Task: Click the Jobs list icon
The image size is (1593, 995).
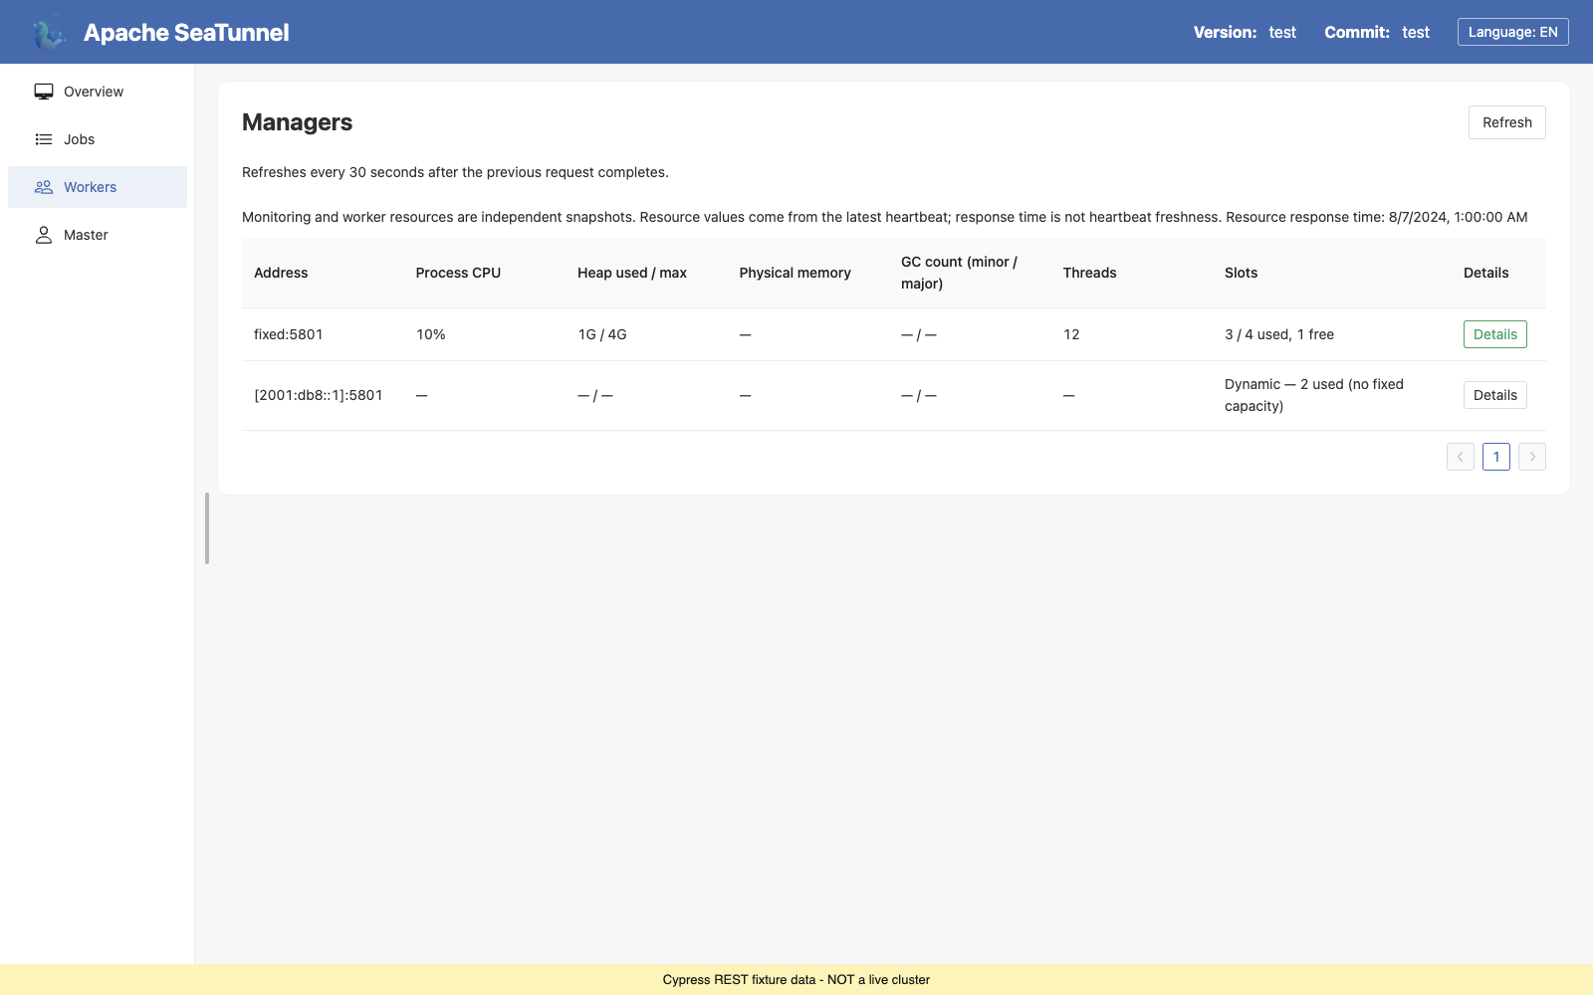Action: (x=44, y=139)
